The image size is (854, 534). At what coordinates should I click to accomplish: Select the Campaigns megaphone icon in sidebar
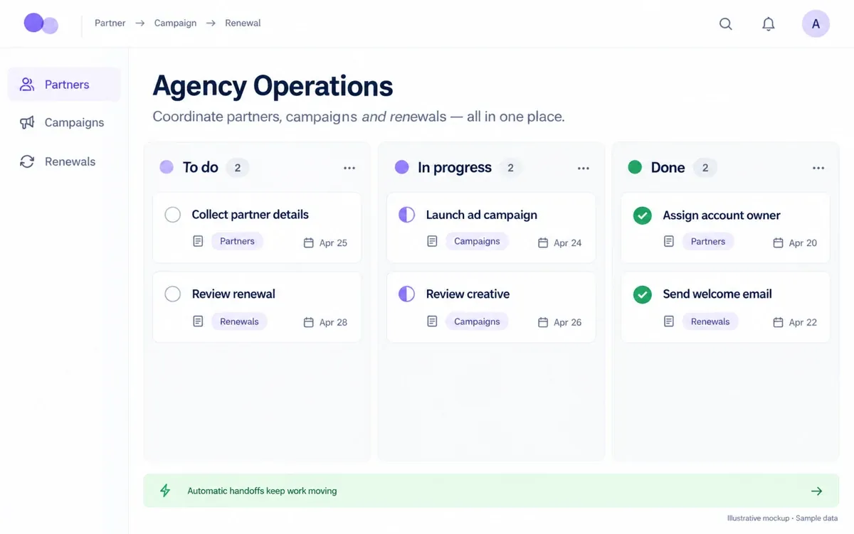tap(27, 122)
